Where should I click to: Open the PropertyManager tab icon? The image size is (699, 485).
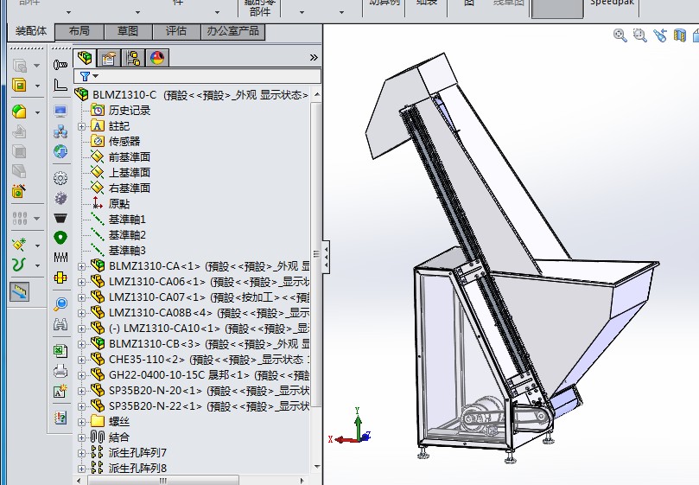click(x=108, y=58)
